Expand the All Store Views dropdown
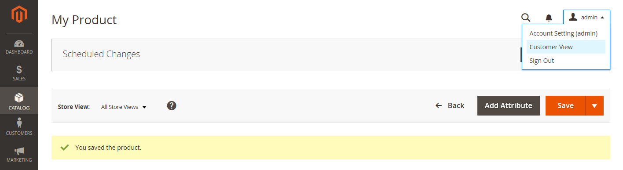Image resolution: width=623 pixels, height=170 pixels. click(124, 107)
